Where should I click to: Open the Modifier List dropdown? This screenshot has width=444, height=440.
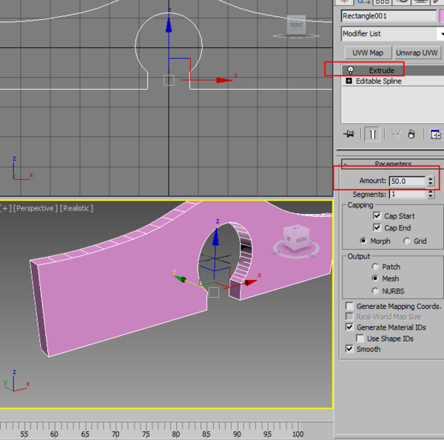[392, 34]
